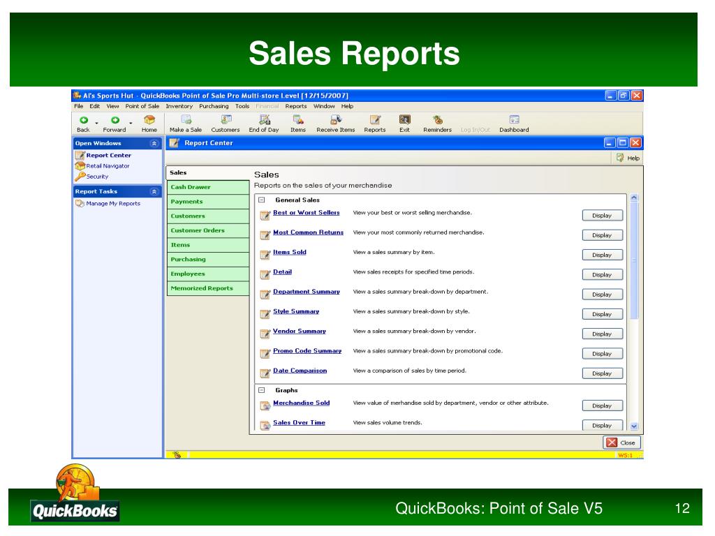Open the Tools menu
715x536 pixels.
pyautogui.click(x=242, y=106)
